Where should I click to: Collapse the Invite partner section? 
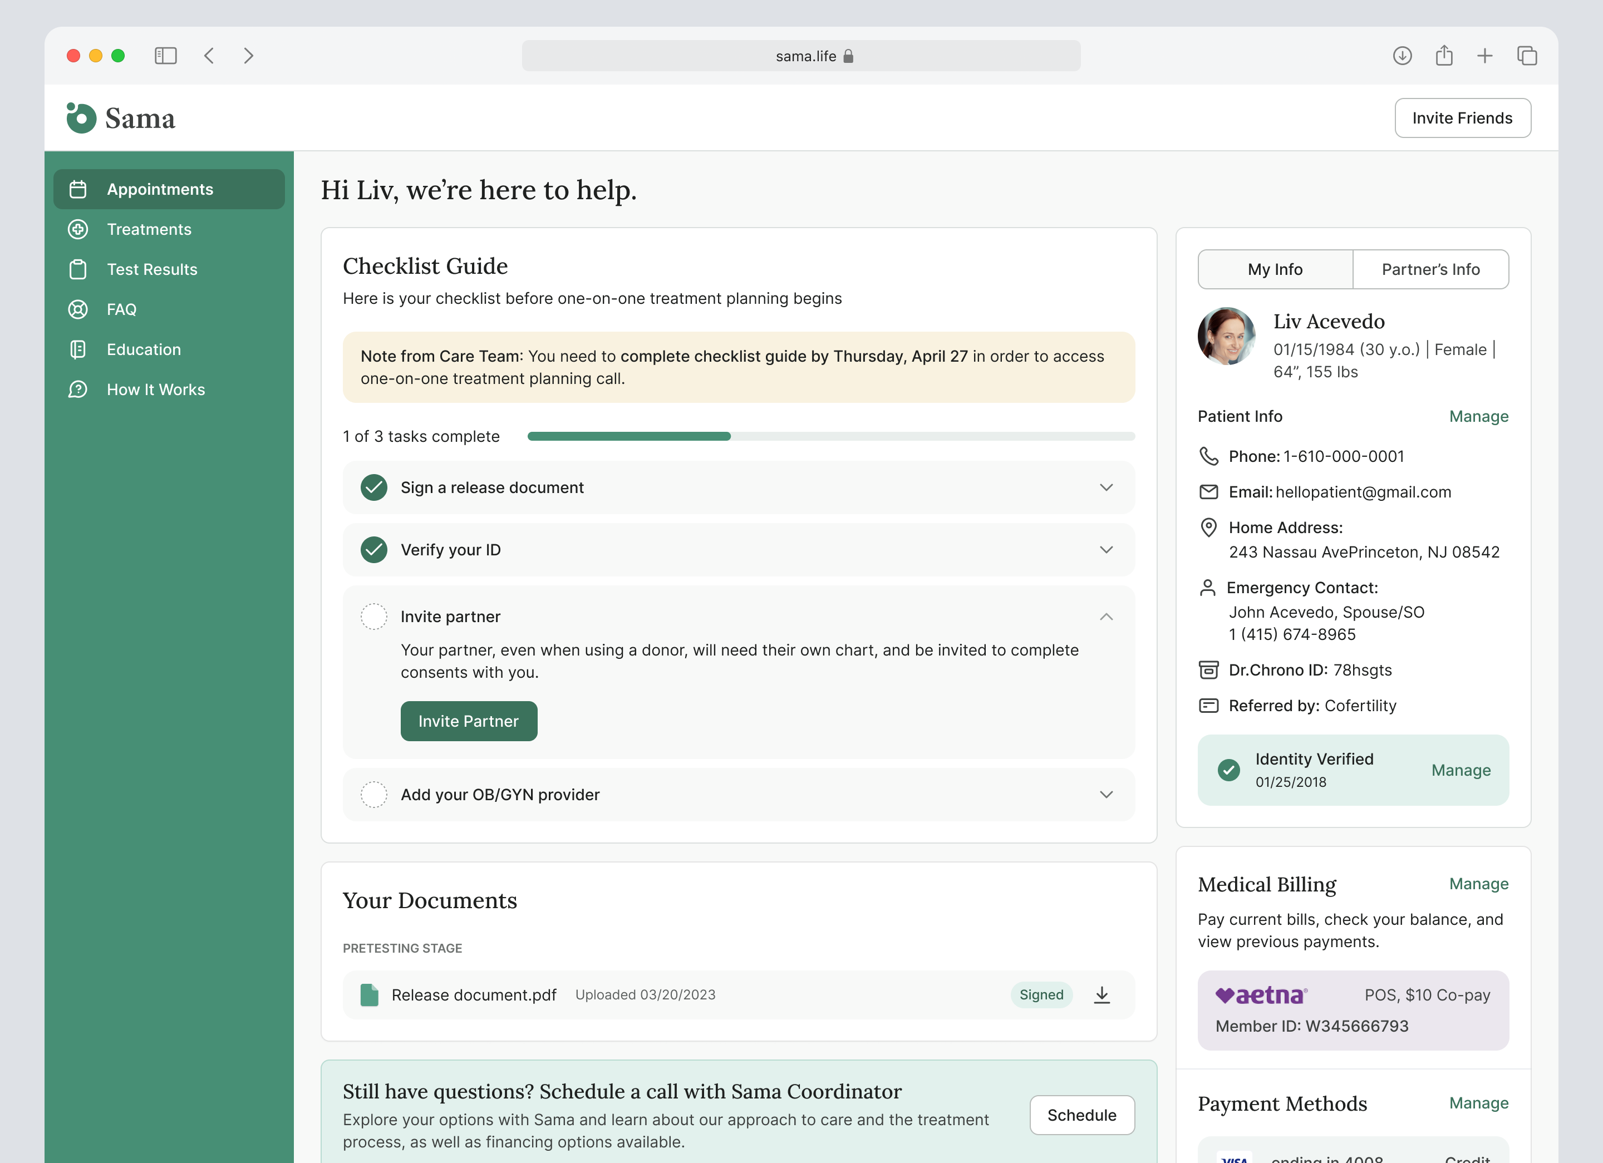(1106, 617)
